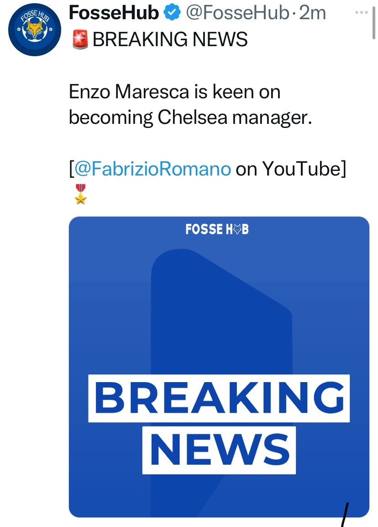Click the BREAKING NEWS headline text

(x=170, y=39)
